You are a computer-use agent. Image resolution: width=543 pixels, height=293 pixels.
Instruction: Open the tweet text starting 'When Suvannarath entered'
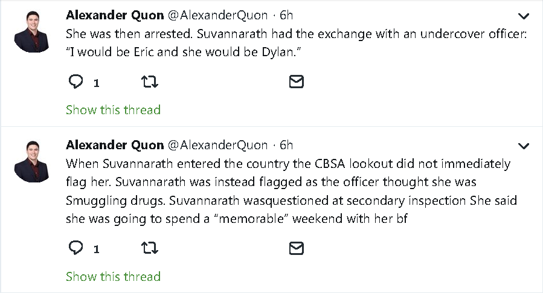290,191
